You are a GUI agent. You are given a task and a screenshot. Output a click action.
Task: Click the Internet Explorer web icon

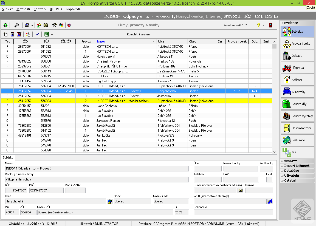coord(270,201)
